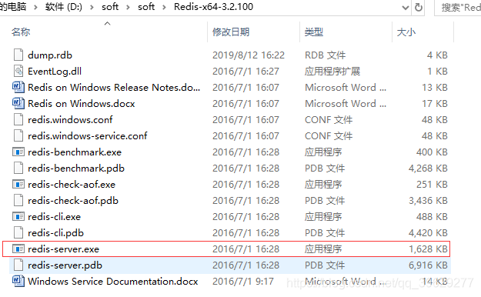Click the redis-cli.exe application icon
The image size is (481, 297).
point(18,217)
